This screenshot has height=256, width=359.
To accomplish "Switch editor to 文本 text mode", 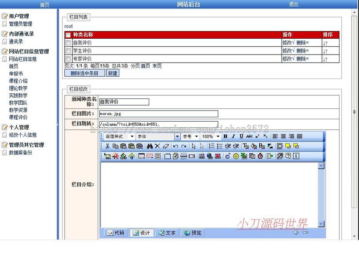I will coord(168,232).
